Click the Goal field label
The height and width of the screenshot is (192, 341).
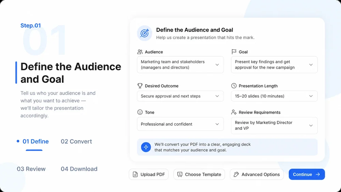point(243,52)
